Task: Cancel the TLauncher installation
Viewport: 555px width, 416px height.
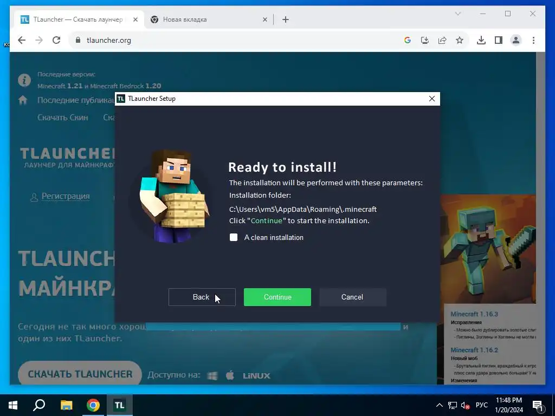Action: [x=352, y=297]
